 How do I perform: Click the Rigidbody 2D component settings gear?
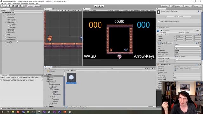[200, 64]
